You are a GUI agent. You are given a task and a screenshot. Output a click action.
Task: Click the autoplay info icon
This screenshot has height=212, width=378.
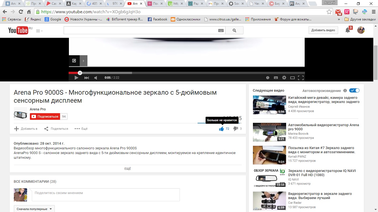345,91
